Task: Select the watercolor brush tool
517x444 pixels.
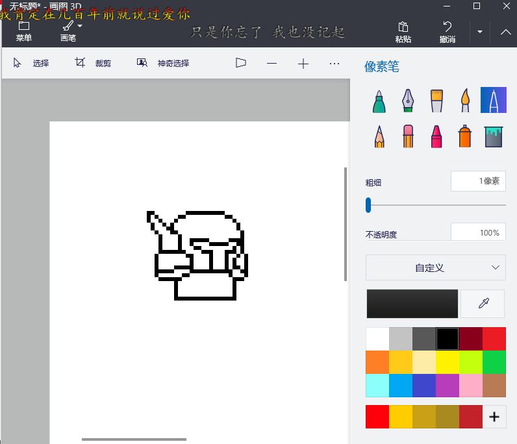Action: click(x=465, y=100)
